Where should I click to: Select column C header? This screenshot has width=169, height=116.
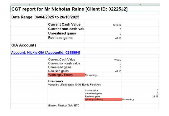click(103, 5)
